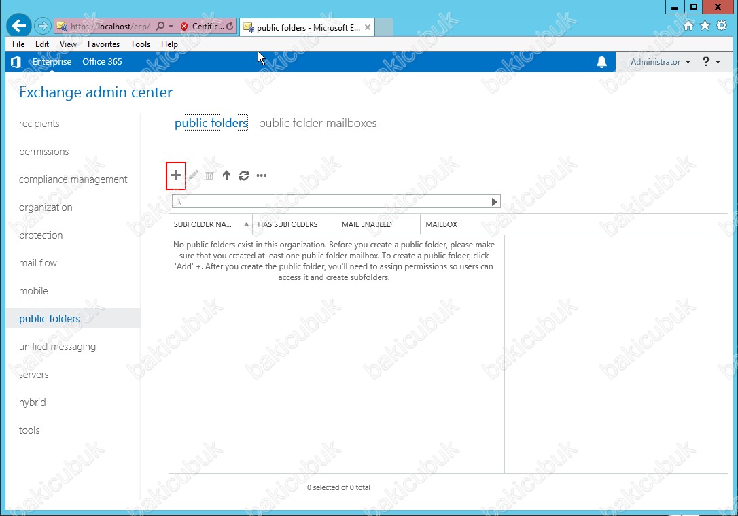The width and height of the screenshot is (738, 516).
Task: Click the 'No public folders exist' message
Action: tap(334, 261)
